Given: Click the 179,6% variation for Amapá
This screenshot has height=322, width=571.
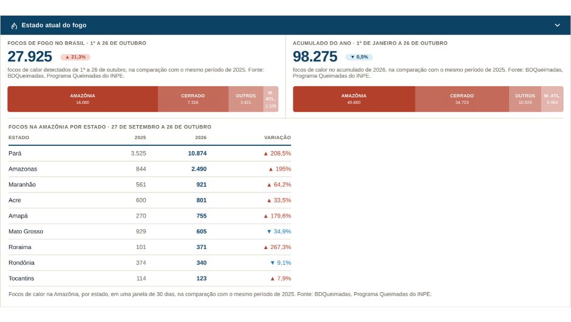Looking at the screenshot, I should (278, 216).
